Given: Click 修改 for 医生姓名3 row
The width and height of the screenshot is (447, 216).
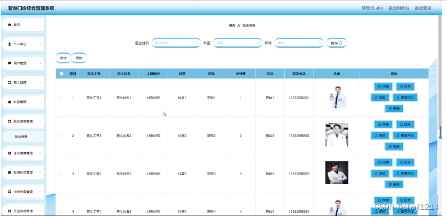Looking at the screenshot, I should coord(380,173).
